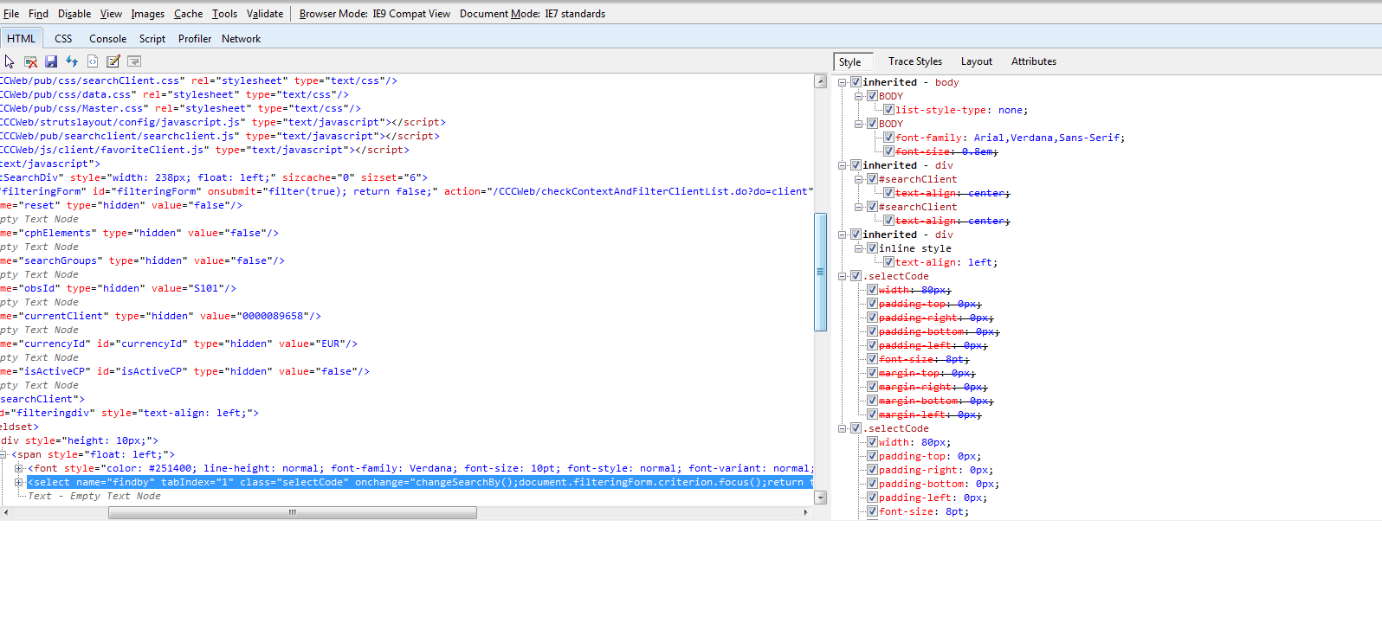Select the currentClient value 0000089658 line
1382x623 pixels.
pyautogui.click(x=160, y=316)
